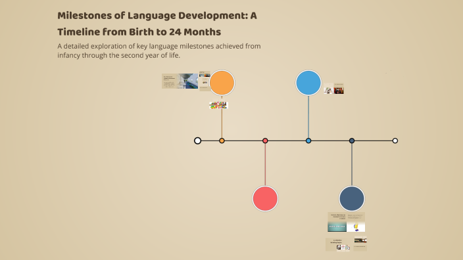
Task: Select the small orange timeline marker
Action: point(222,141)
